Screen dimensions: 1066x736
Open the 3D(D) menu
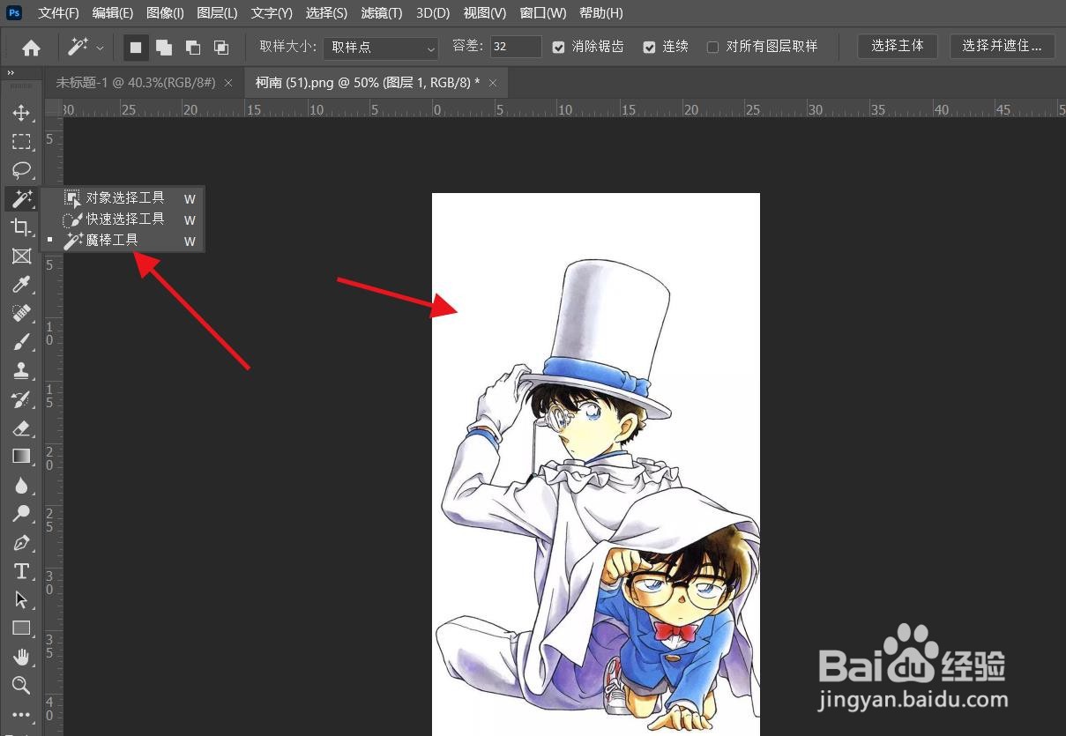433,13
